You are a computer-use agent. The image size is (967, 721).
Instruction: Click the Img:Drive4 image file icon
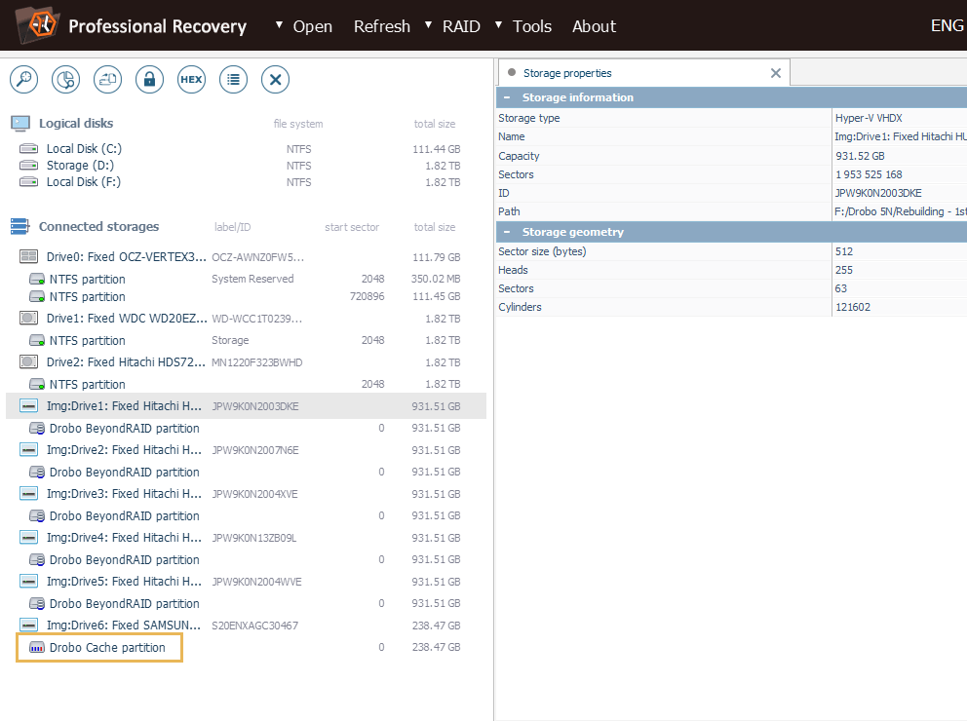(x=28, y=538)
